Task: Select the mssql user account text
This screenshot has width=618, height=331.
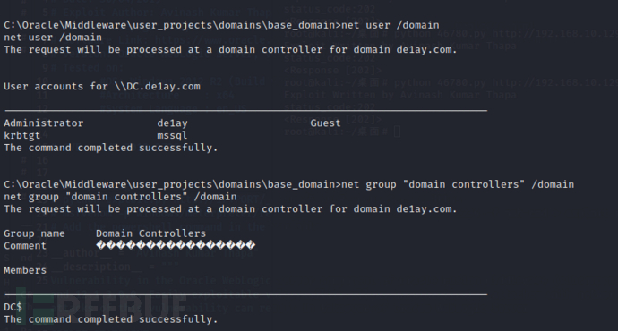Action: [x=172, y=136]
